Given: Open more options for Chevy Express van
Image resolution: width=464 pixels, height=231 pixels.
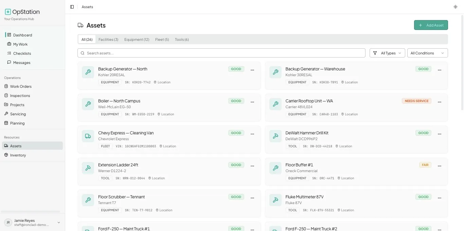Looking at the screenshot, I should 252,134.
